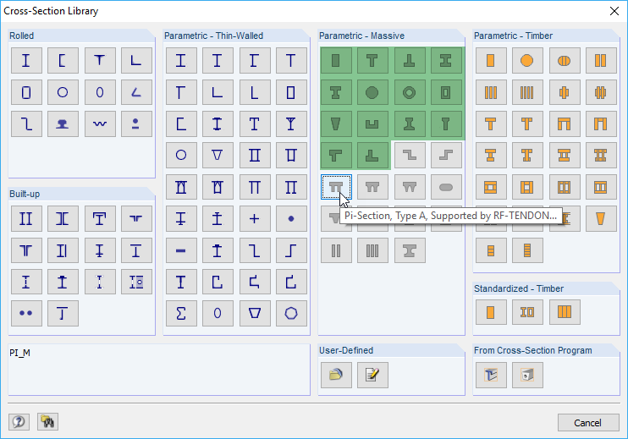628x439 pixels.
Task: Select timber double rectangle section icon
Action: coord(601,60)
